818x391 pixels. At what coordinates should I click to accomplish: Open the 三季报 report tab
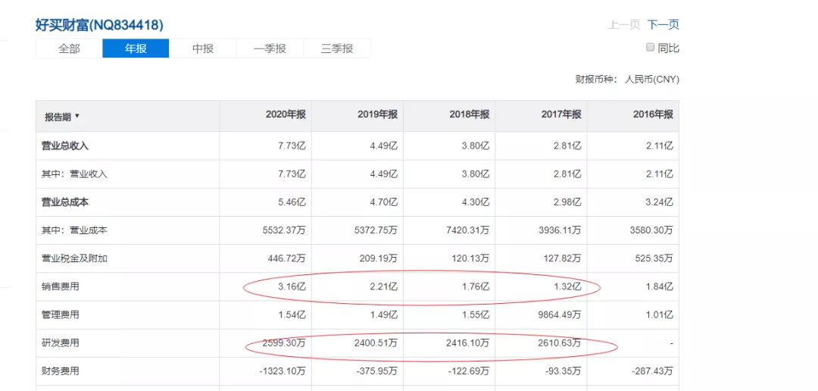(337, 48)
